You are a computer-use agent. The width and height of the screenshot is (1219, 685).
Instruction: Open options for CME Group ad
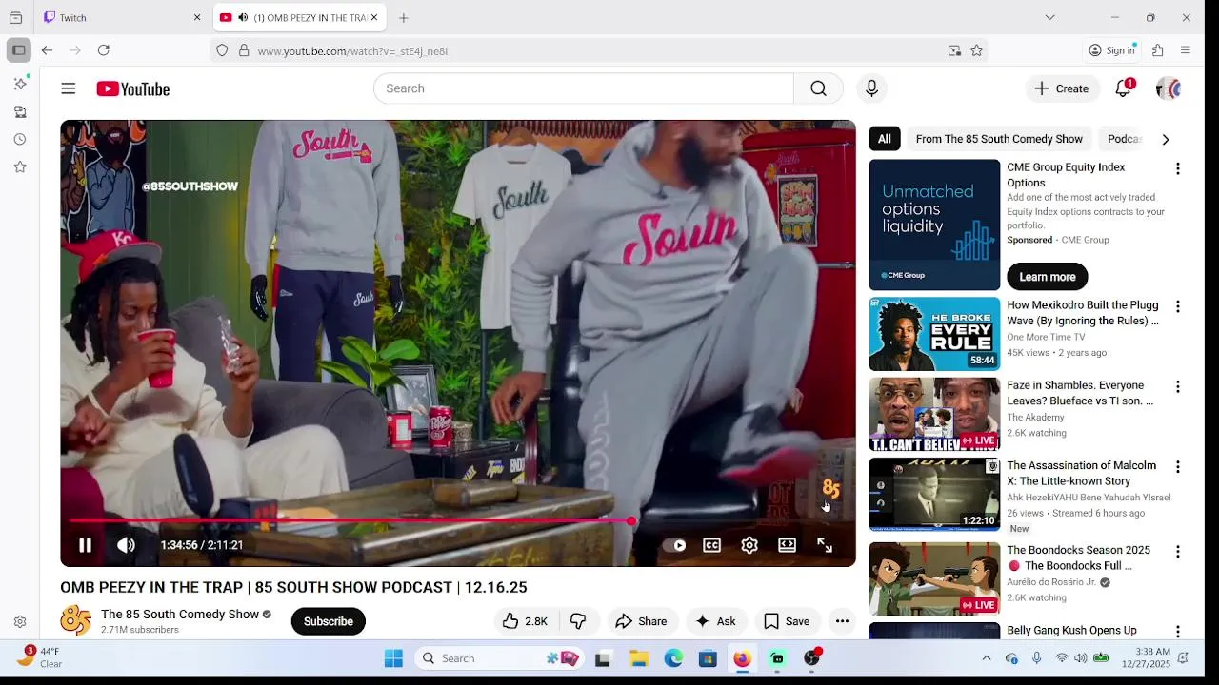(1178, 168)
